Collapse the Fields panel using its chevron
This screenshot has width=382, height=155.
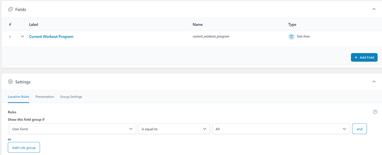click(374, 9)
